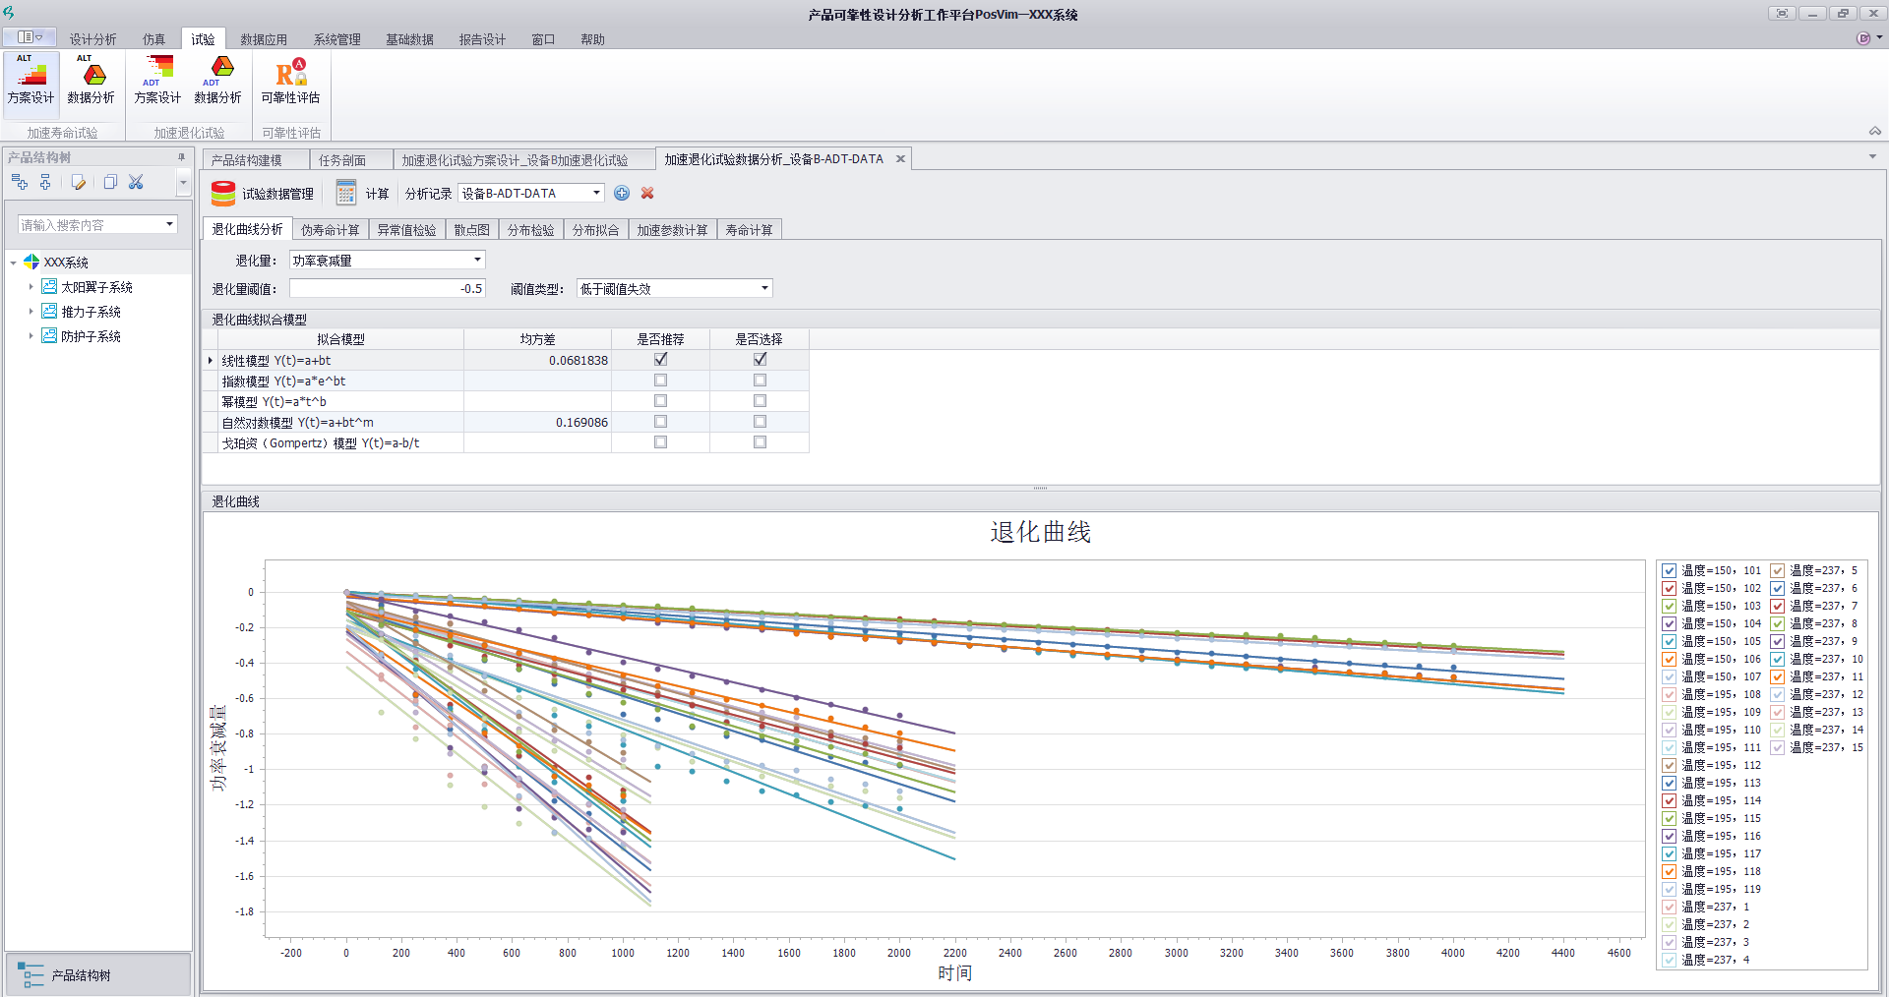Click the blue plus add record icon
This screenshot has width=1889, height=997.
[622, 194]
